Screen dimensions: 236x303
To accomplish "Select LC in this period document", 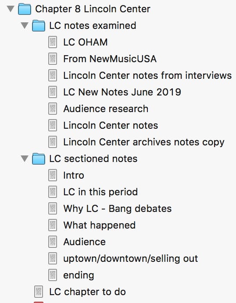I will 100,192.
